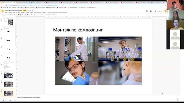Open the Объект menu
This screenshot has height=103, width=184.
(32, 12)
